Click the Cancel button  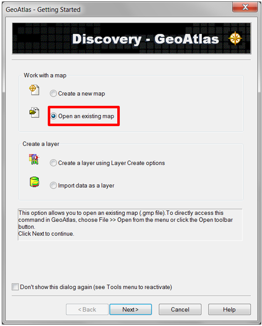point(180,309)
